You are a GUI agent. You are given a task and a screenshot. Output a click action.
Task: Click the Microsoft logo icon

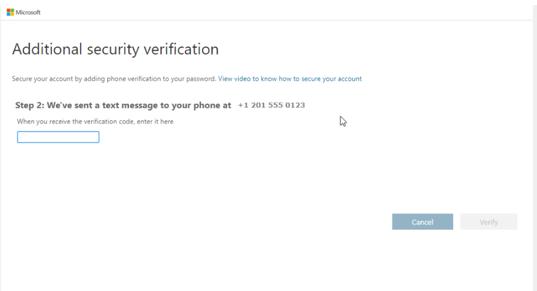[10, 12]
